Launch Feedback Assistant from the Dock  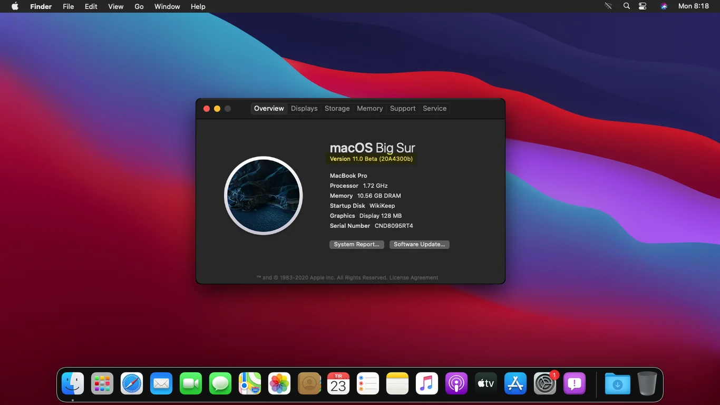click(575, 383)
